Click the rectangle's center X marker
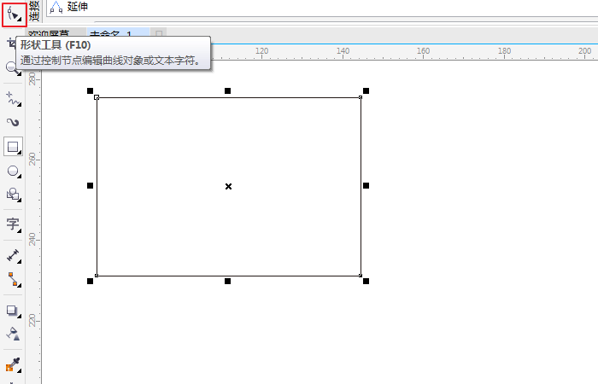 coord(228,186)
